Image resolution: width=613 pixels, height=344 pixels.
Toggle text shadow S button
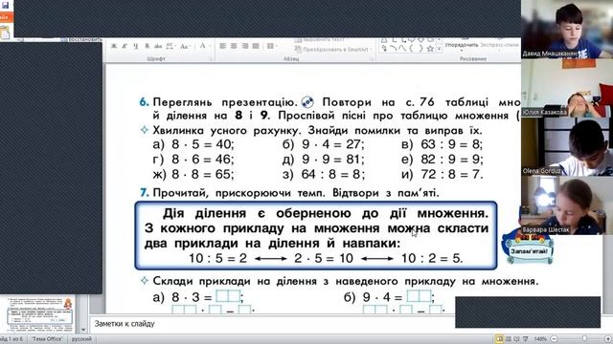pos(147,46)
